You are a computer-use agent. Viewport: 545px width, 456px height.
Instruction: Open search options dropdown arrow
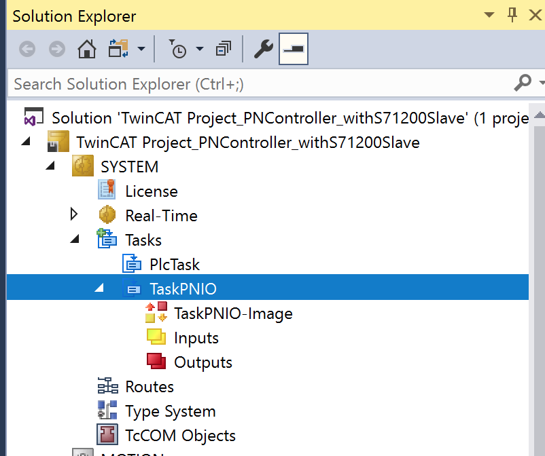pyautogui.click(x=542, y=83)
